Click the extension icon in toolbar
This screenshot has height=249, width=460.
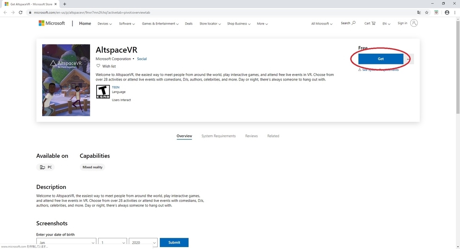436,12
